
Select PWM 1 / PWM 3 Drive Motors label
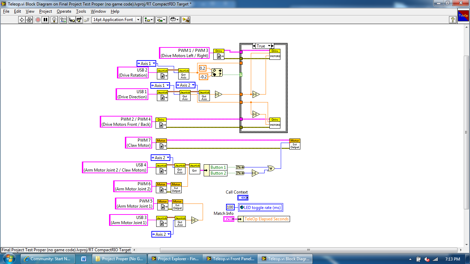(x=184, y=53)
